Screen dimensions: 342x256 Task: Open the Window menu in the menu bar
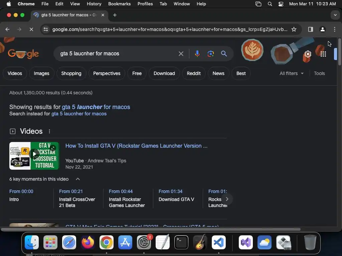[182, 4]
